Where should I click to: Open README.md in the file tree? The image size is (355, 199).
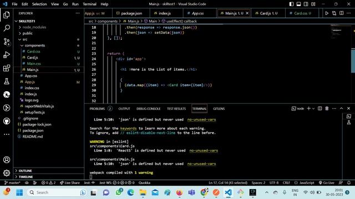[x=33, y=137]
